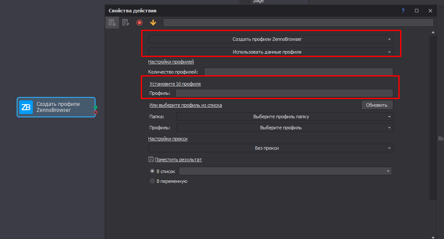
Task: Open the edit notes icon in toolbar
Action: 125,23
